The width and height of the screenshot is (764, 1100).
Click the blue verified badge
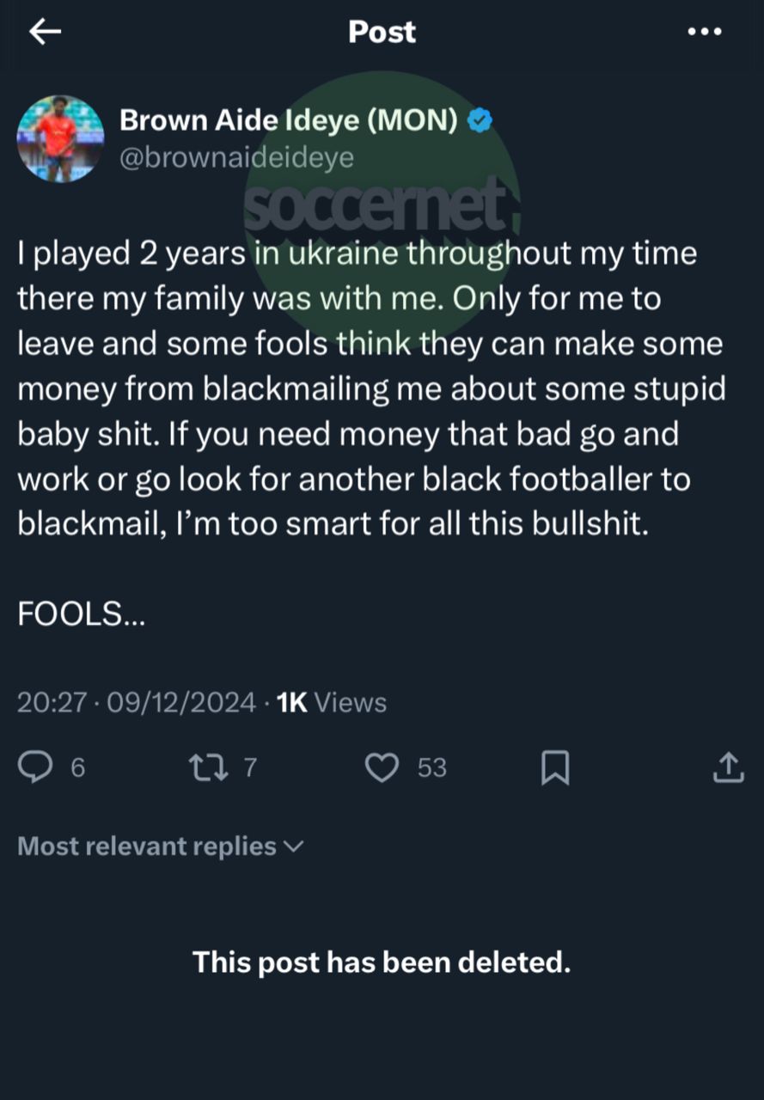point(479,120)
